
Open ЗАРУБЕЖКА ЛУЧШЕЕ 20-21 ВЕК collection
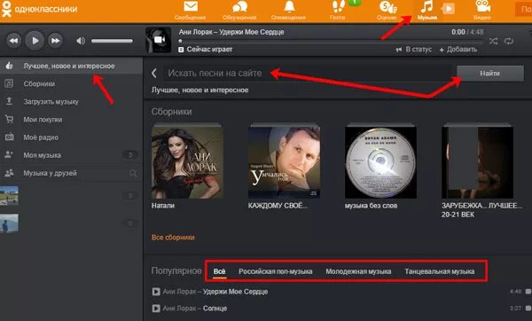[477, 162]
